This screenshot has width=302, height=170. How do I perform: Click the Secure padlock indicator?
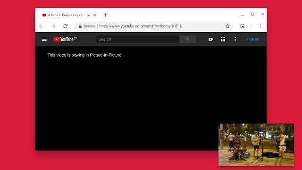87,26
